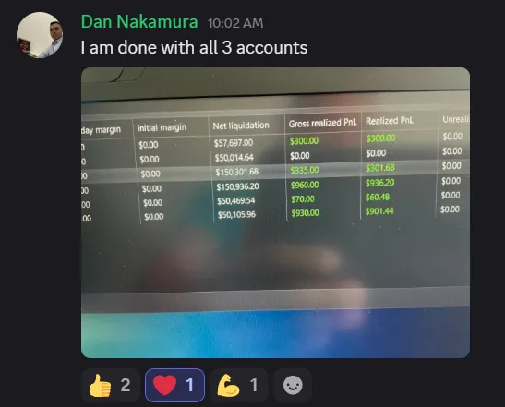
Task: Click the Gross realized PnL header
Action: click(x=322, y=123)
